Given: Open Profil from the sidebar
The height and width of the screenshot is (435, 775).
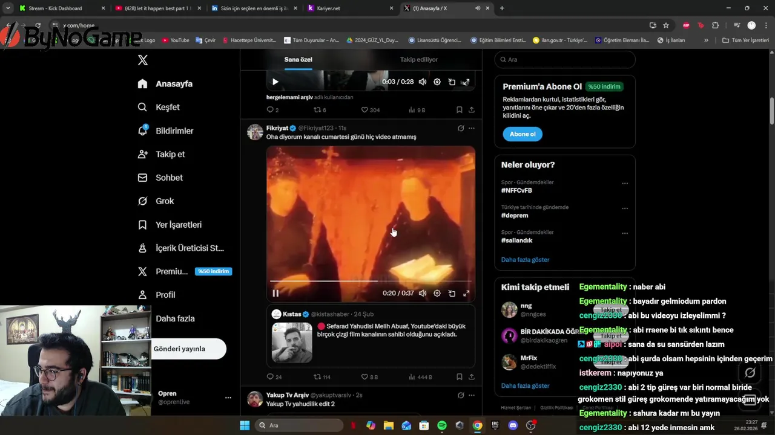Looking at the screenshot, I should pyautogui.click(x=156, y=295).
